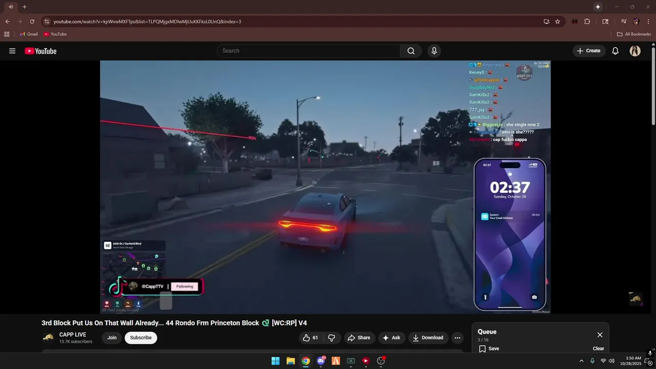
Task: Click the video player to pause
Action: click(325, 187)
